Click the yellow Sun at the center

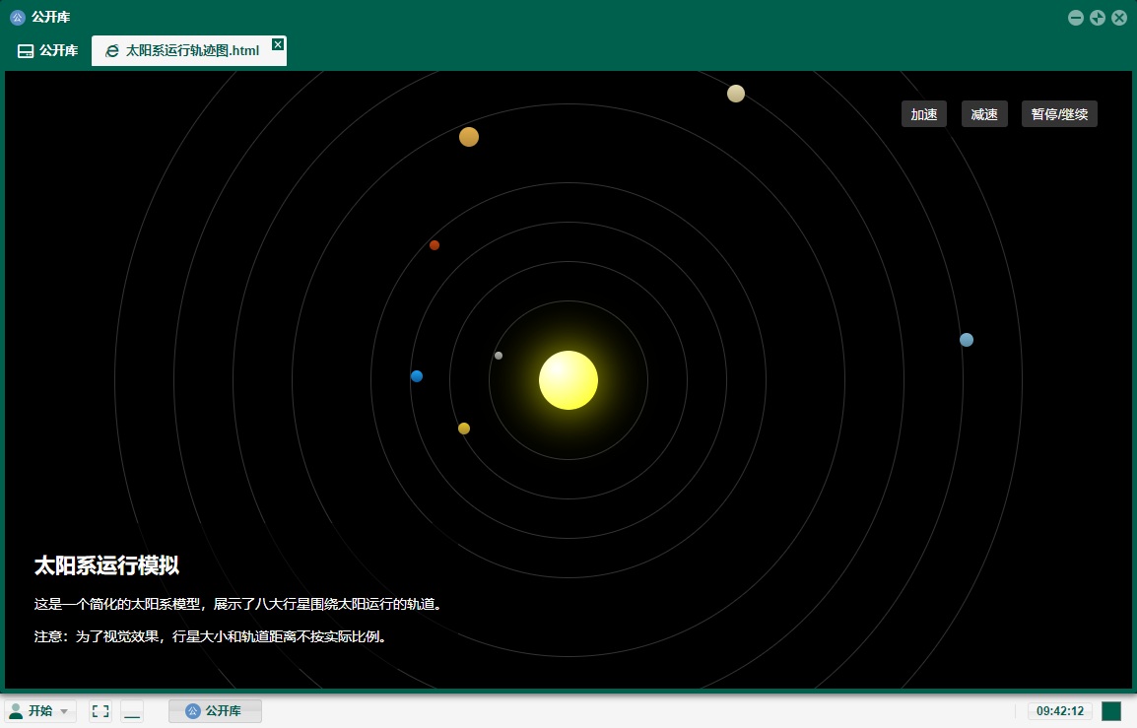click(x=568, y=380)
